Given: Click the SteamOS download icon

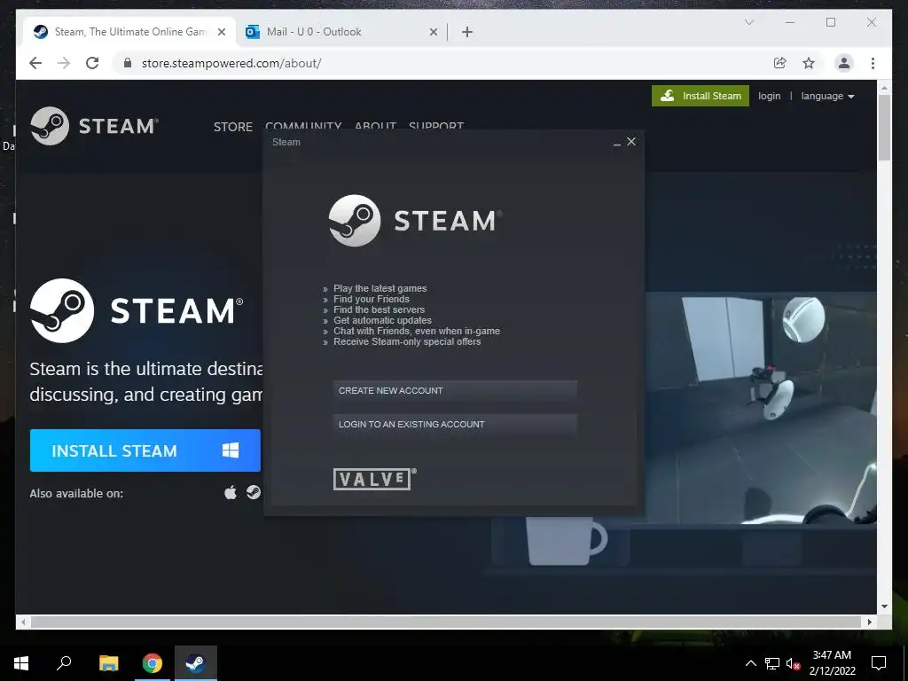Looking at the screenshot, I should click(x=253, y=492).
